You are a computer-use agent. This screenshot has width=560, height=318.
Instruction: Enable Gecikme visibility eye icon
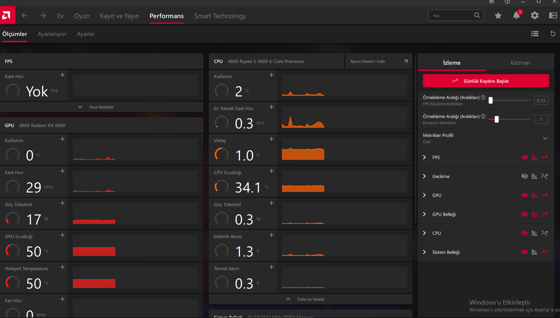click(x=524, y=176)
